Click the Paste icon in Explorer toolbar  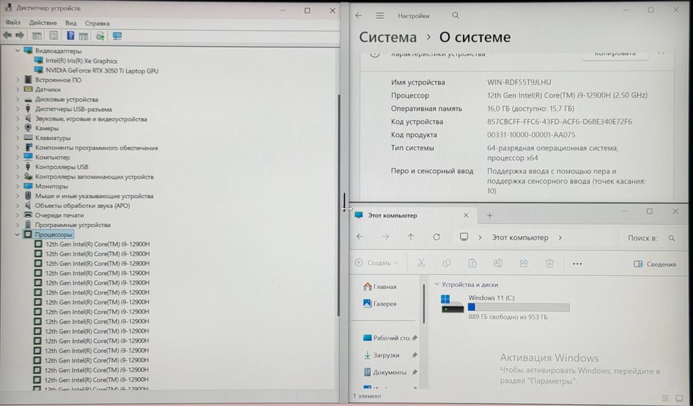(x=473, y=263)
